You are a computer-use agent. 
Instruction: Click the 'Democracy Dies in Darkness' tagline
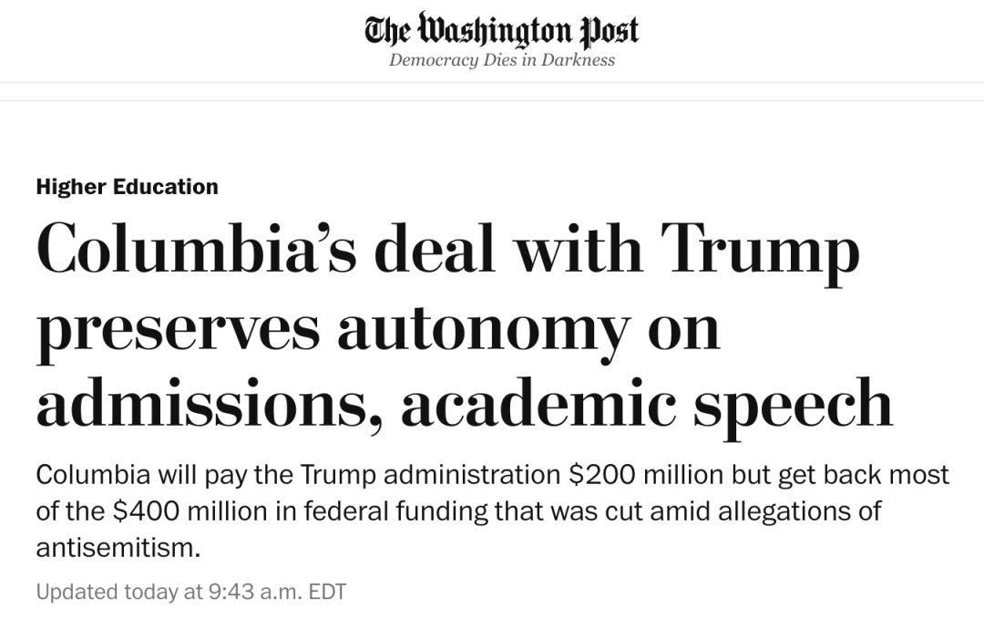click(501, 60)
